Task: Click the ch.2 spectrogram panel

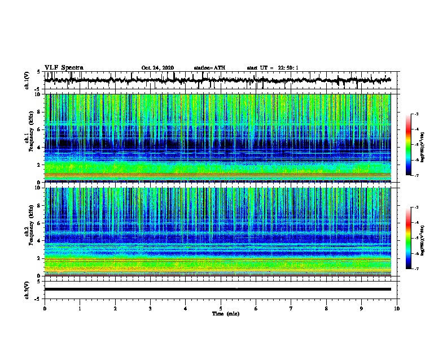Action: tap(217, 232)
